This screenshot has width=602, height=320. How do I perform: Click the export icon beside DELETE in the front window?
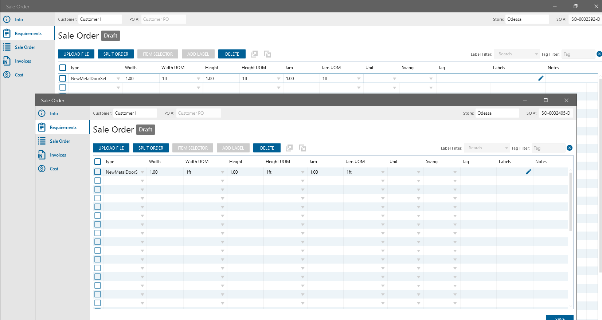[x=289, y=148]
